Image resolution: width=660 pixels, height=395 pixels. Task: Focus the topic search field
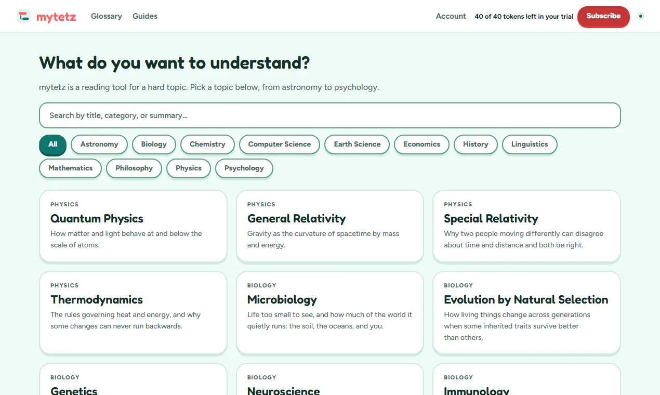(x=330, y=115)
